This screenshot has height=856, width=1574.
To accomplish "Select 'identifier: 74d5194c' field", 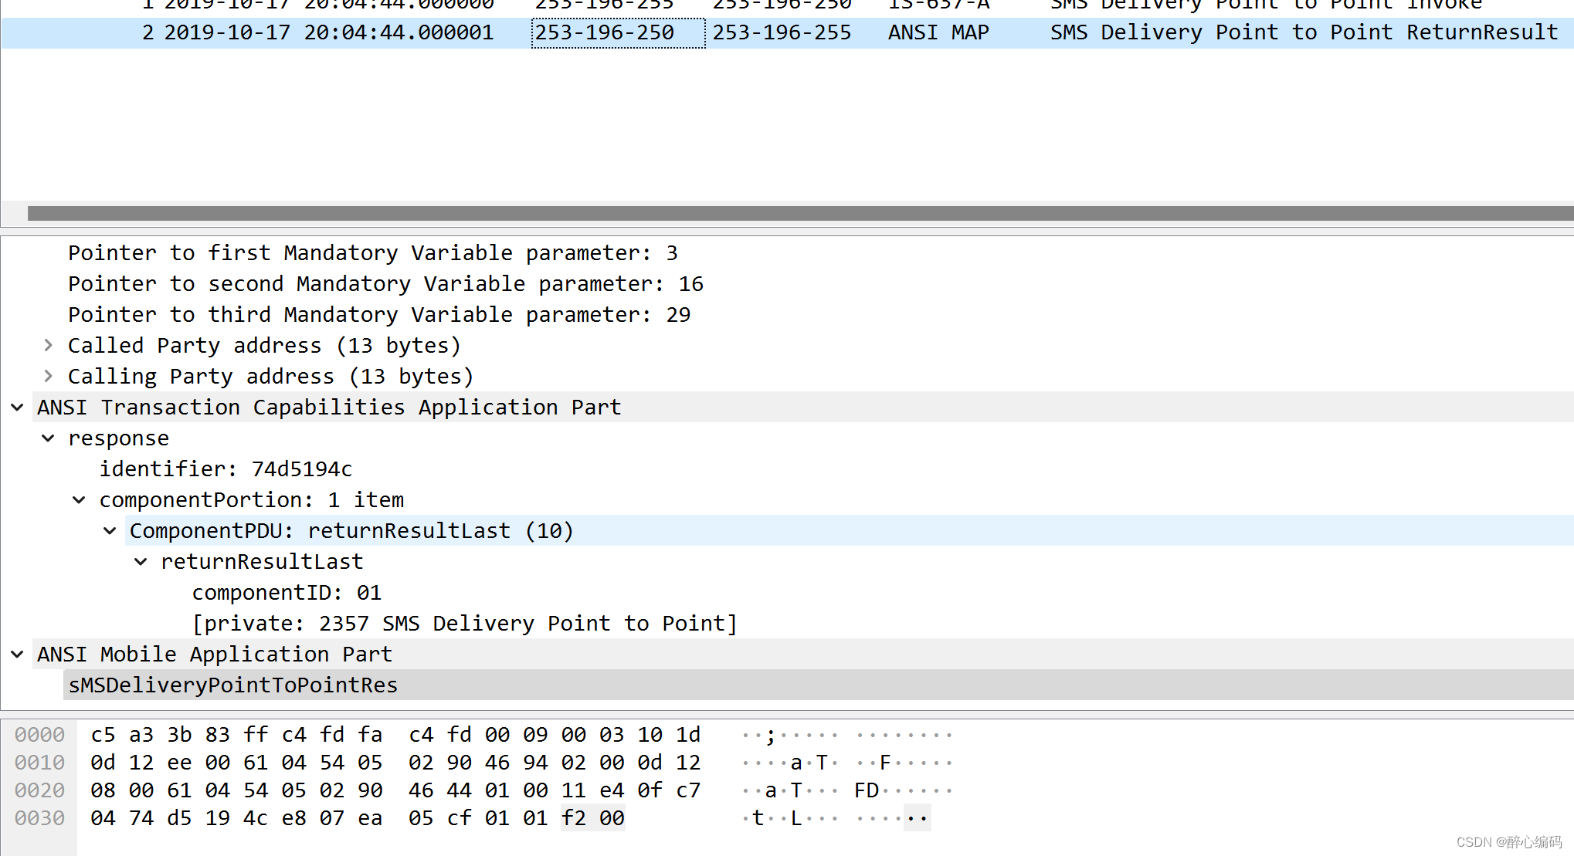I will coord(226,469).
